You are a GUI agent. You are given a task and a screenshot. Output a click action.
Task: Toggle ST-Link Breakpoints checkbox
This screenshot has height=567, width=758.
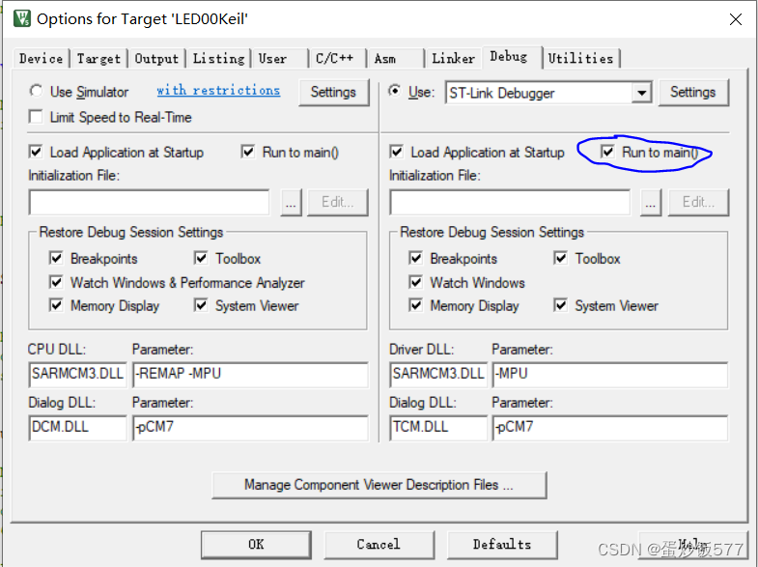tap(416, 258)
